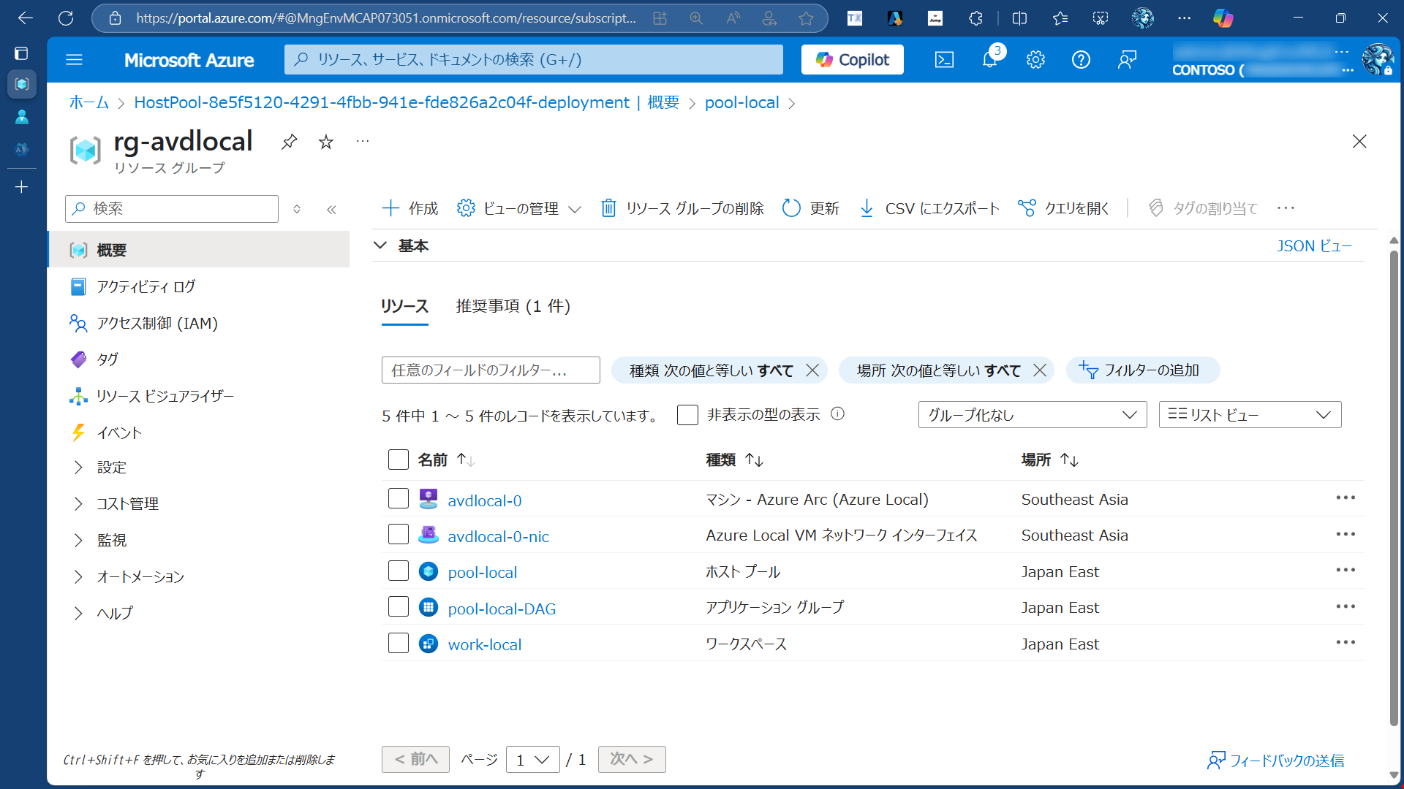The width and height of the screenshot is (1404, 789).
Task: Open アクティビティ ログ in side menu
Action: tap(146, 287)
